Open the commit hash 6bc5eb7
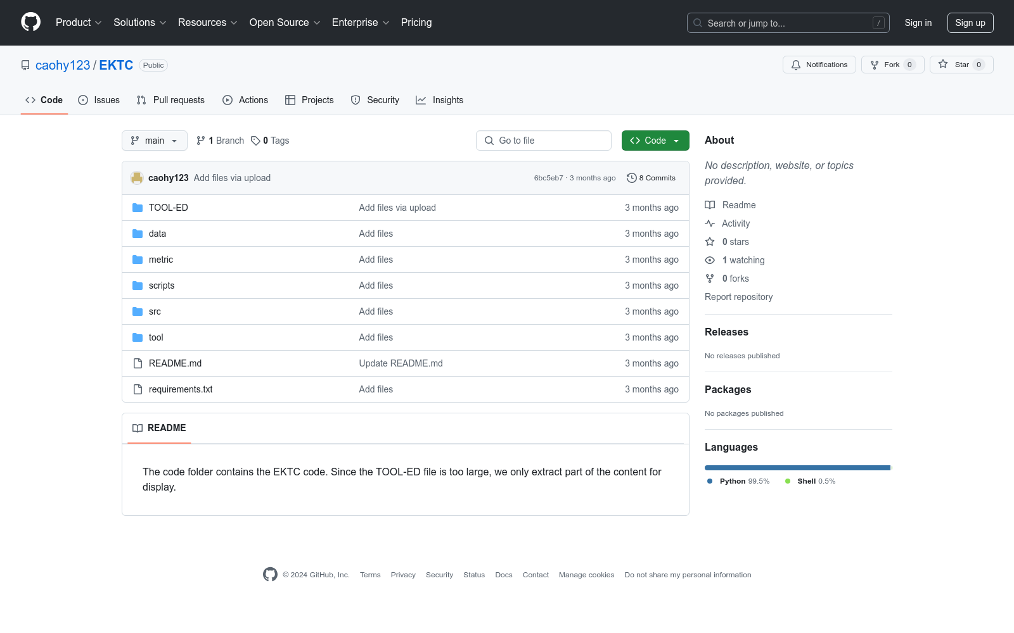Image resolution: width=1014 pixels, height=633 pixels. (548, 178)
